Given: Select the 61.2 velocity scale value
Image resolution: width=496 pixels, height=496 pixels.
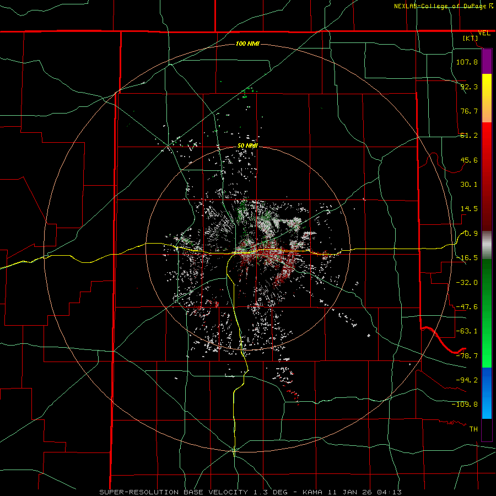Looking at the screenshot, I should 469,136.
